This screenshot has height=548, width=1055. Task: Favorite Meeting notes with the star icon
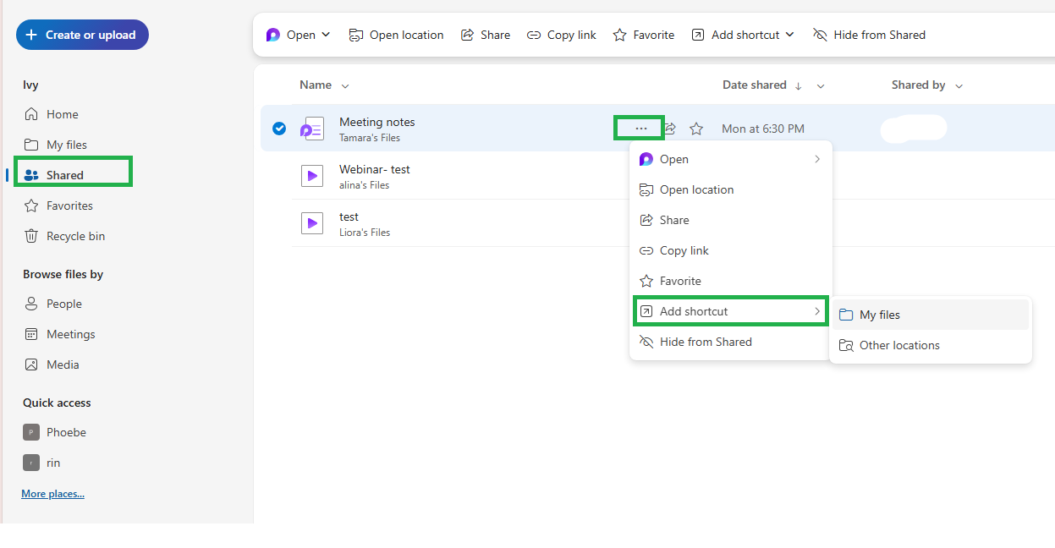point(696,129)
